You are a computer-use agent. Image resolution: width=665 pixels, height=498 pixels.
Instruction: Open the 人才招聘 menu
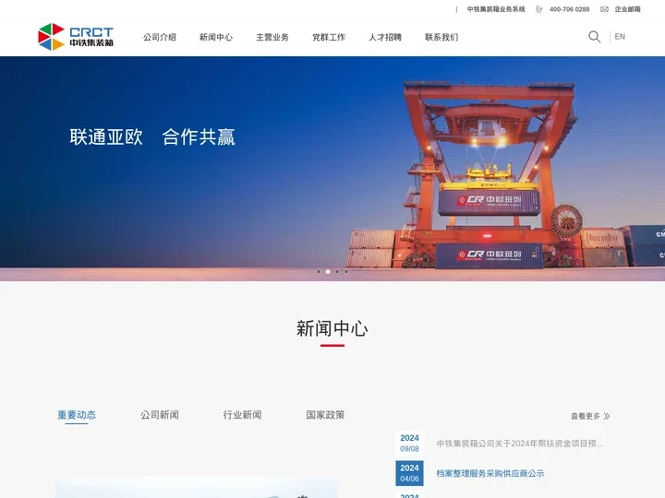(385, 37)
